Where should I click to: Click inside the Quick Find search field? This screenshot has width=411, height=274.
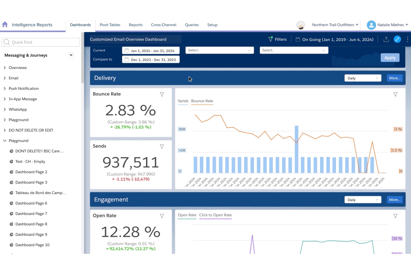pyautogui.click(x=41, y=42)
